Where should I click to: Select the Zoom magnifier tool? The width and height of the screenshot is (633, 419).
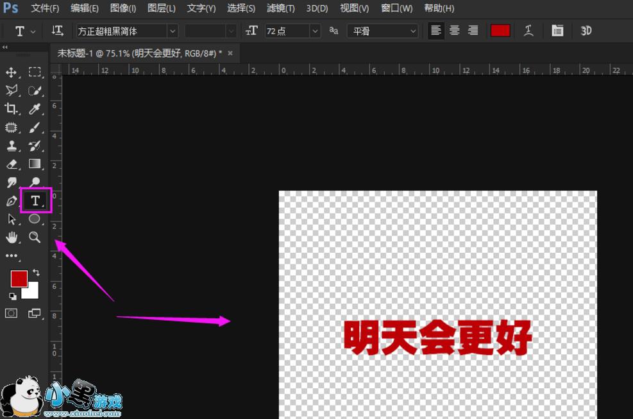[x=35, y=237]
